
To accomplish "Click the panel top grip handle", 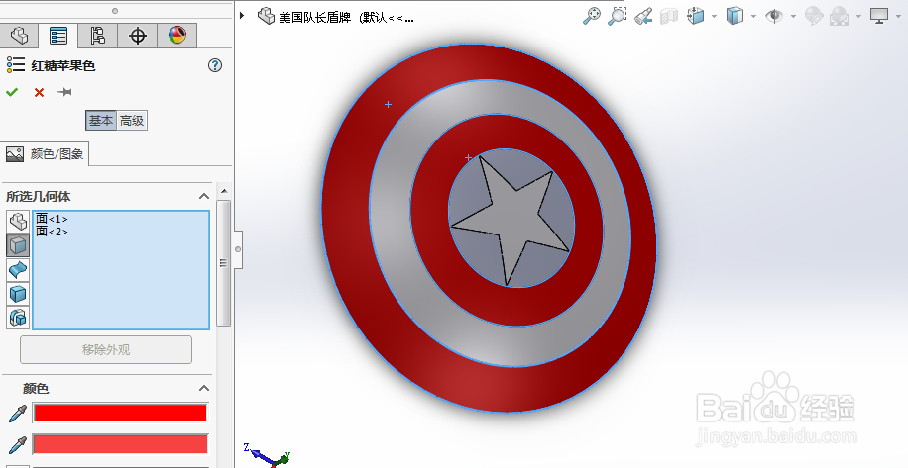I will coord(115,11).
